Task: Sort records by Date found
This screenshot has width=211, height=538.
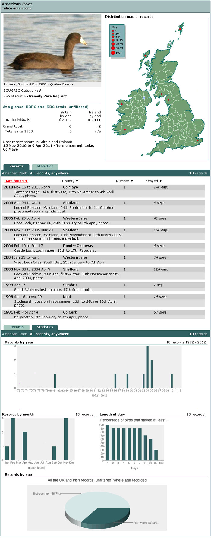Action: (x=16, y=181)
